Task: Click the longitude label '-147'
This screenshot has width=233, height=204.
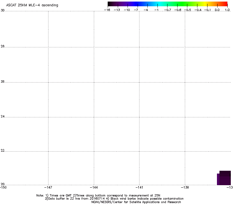Action: (x=48, y=187)
